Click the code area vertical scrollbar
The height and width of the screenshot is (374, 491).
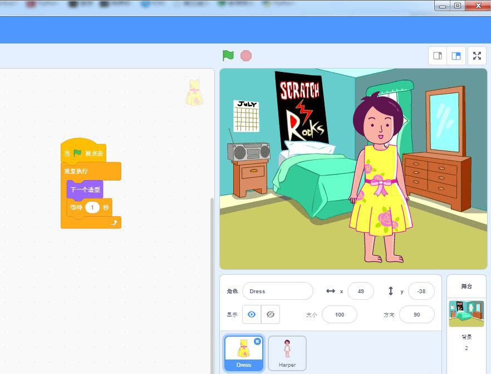[x=211, y=279]
